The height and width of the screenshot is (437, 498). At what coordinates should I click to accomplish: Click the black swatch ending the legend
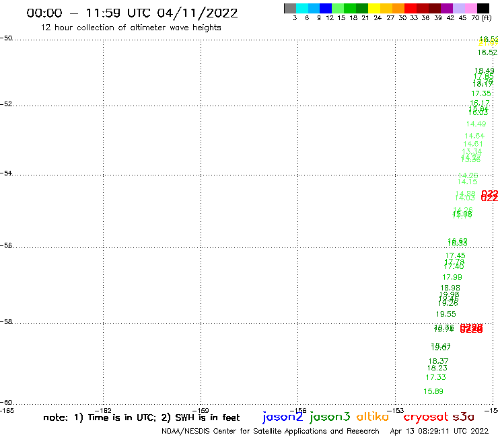483,8
